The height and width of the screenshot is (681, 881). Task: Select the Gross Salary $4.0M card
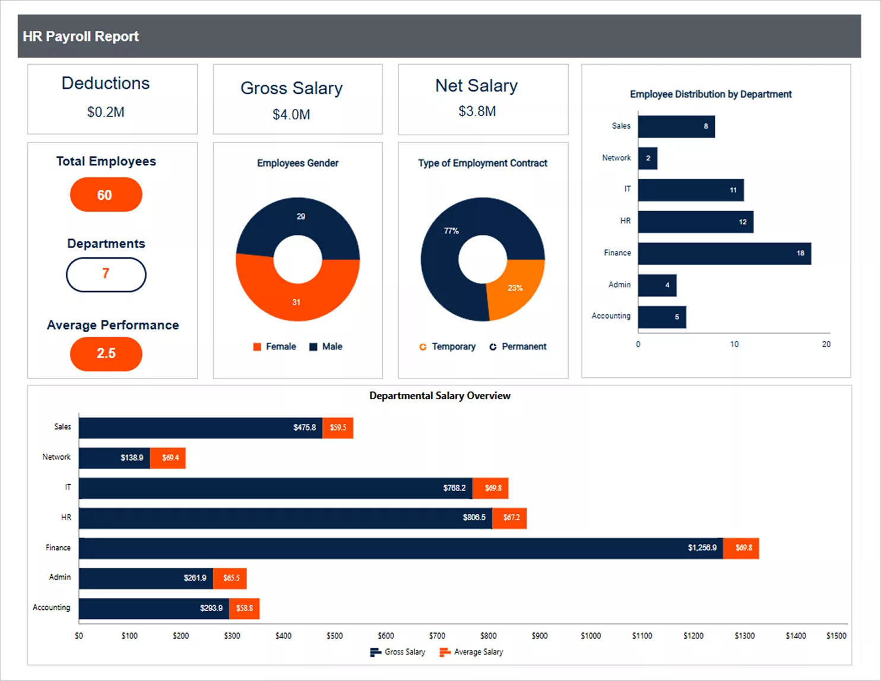tap(297, 99)
